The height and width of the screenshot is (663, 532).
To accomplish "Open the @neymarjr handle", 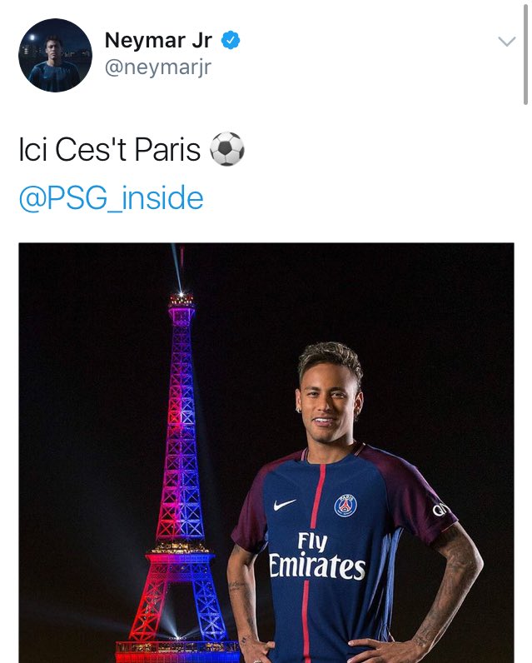I will [158, 67].
